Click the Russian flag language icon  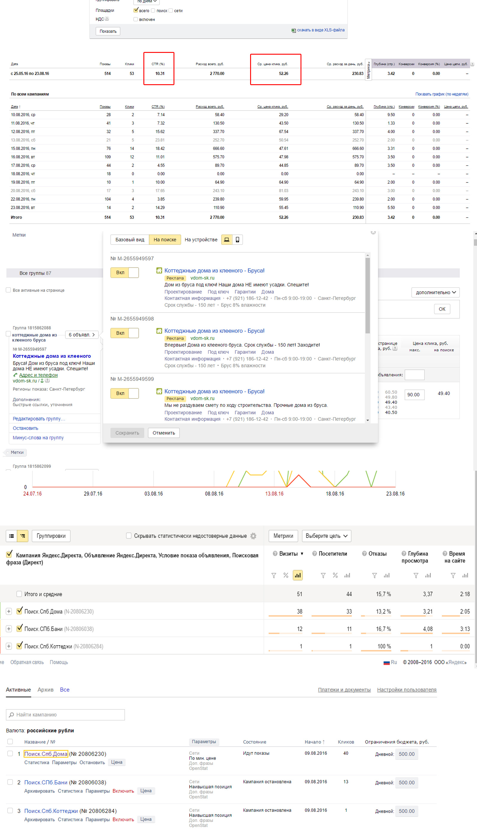(387, 663)
